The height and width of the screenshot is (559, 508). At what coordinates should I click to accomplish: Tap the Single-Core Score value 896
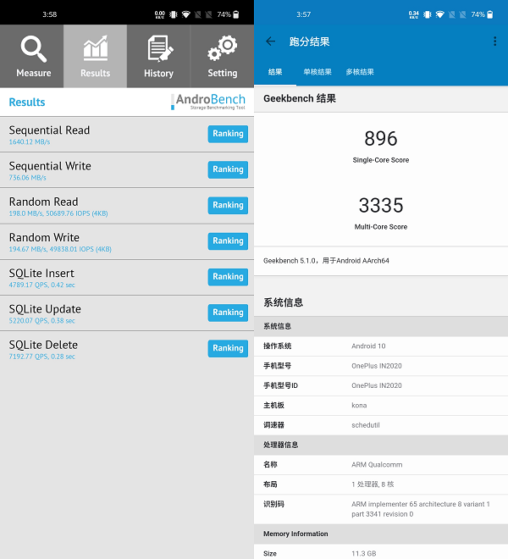pyautogui.click(x=380, y=139)
